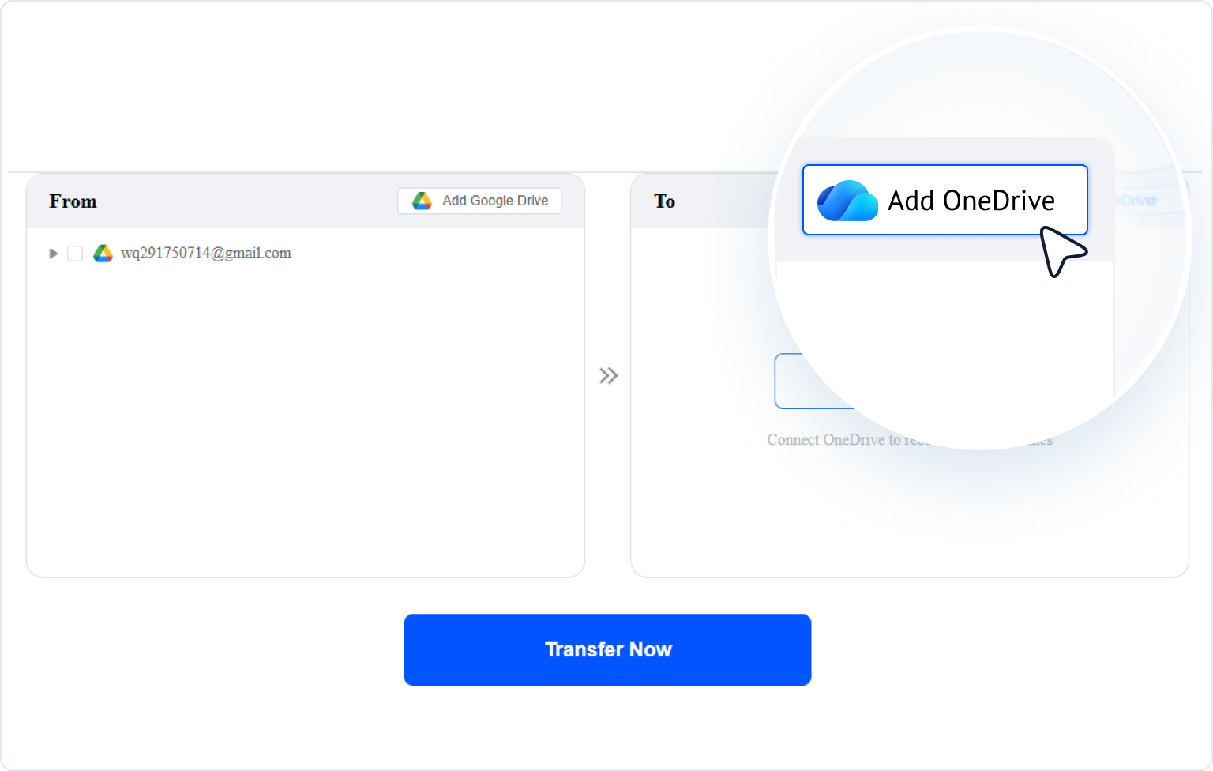
Task: Click the From panel heading
Action: pyautogui.click(x=73, y=201)
